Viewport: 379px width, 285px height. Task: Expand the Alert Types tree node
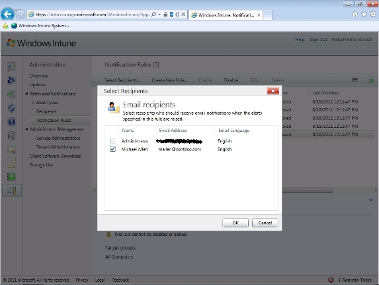(33, 103)
